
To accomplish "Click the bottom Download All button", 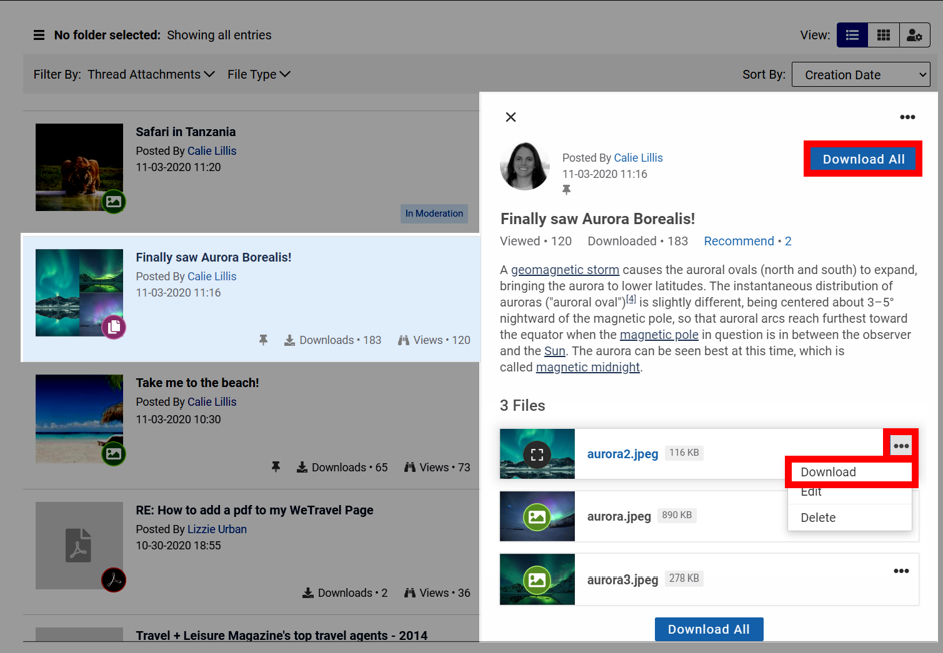I will pyautogui.click(x=709, y=629).
